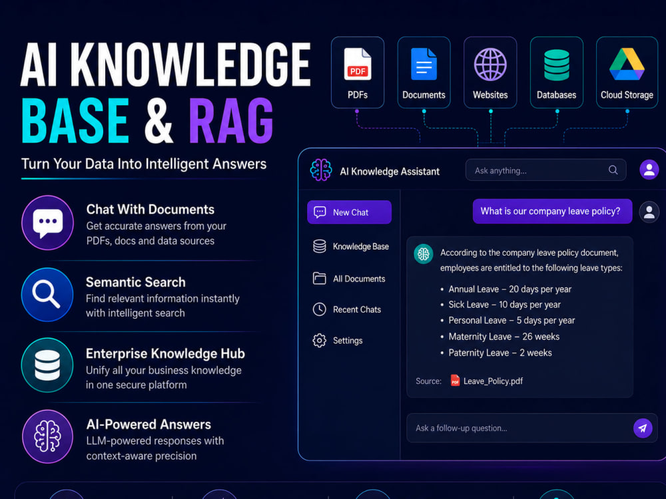The height and width of the screenshot is (499, 666).
Task: Click the Semantic Search heading
Action: (x=135, y=282)
